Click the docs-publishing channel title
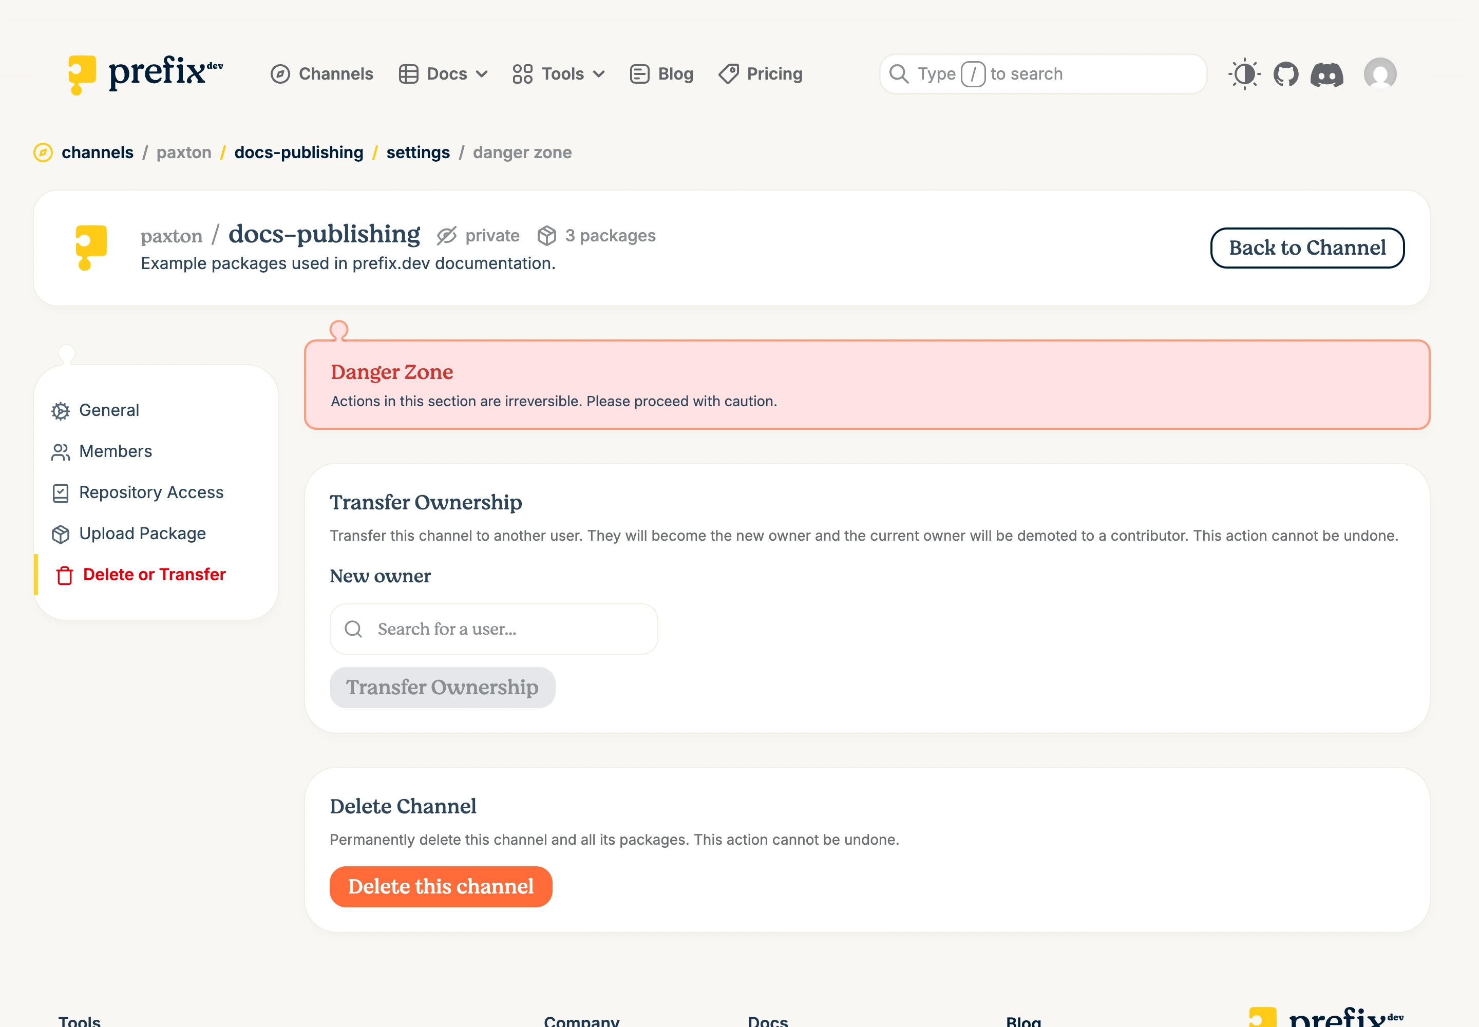 point(325,234)
